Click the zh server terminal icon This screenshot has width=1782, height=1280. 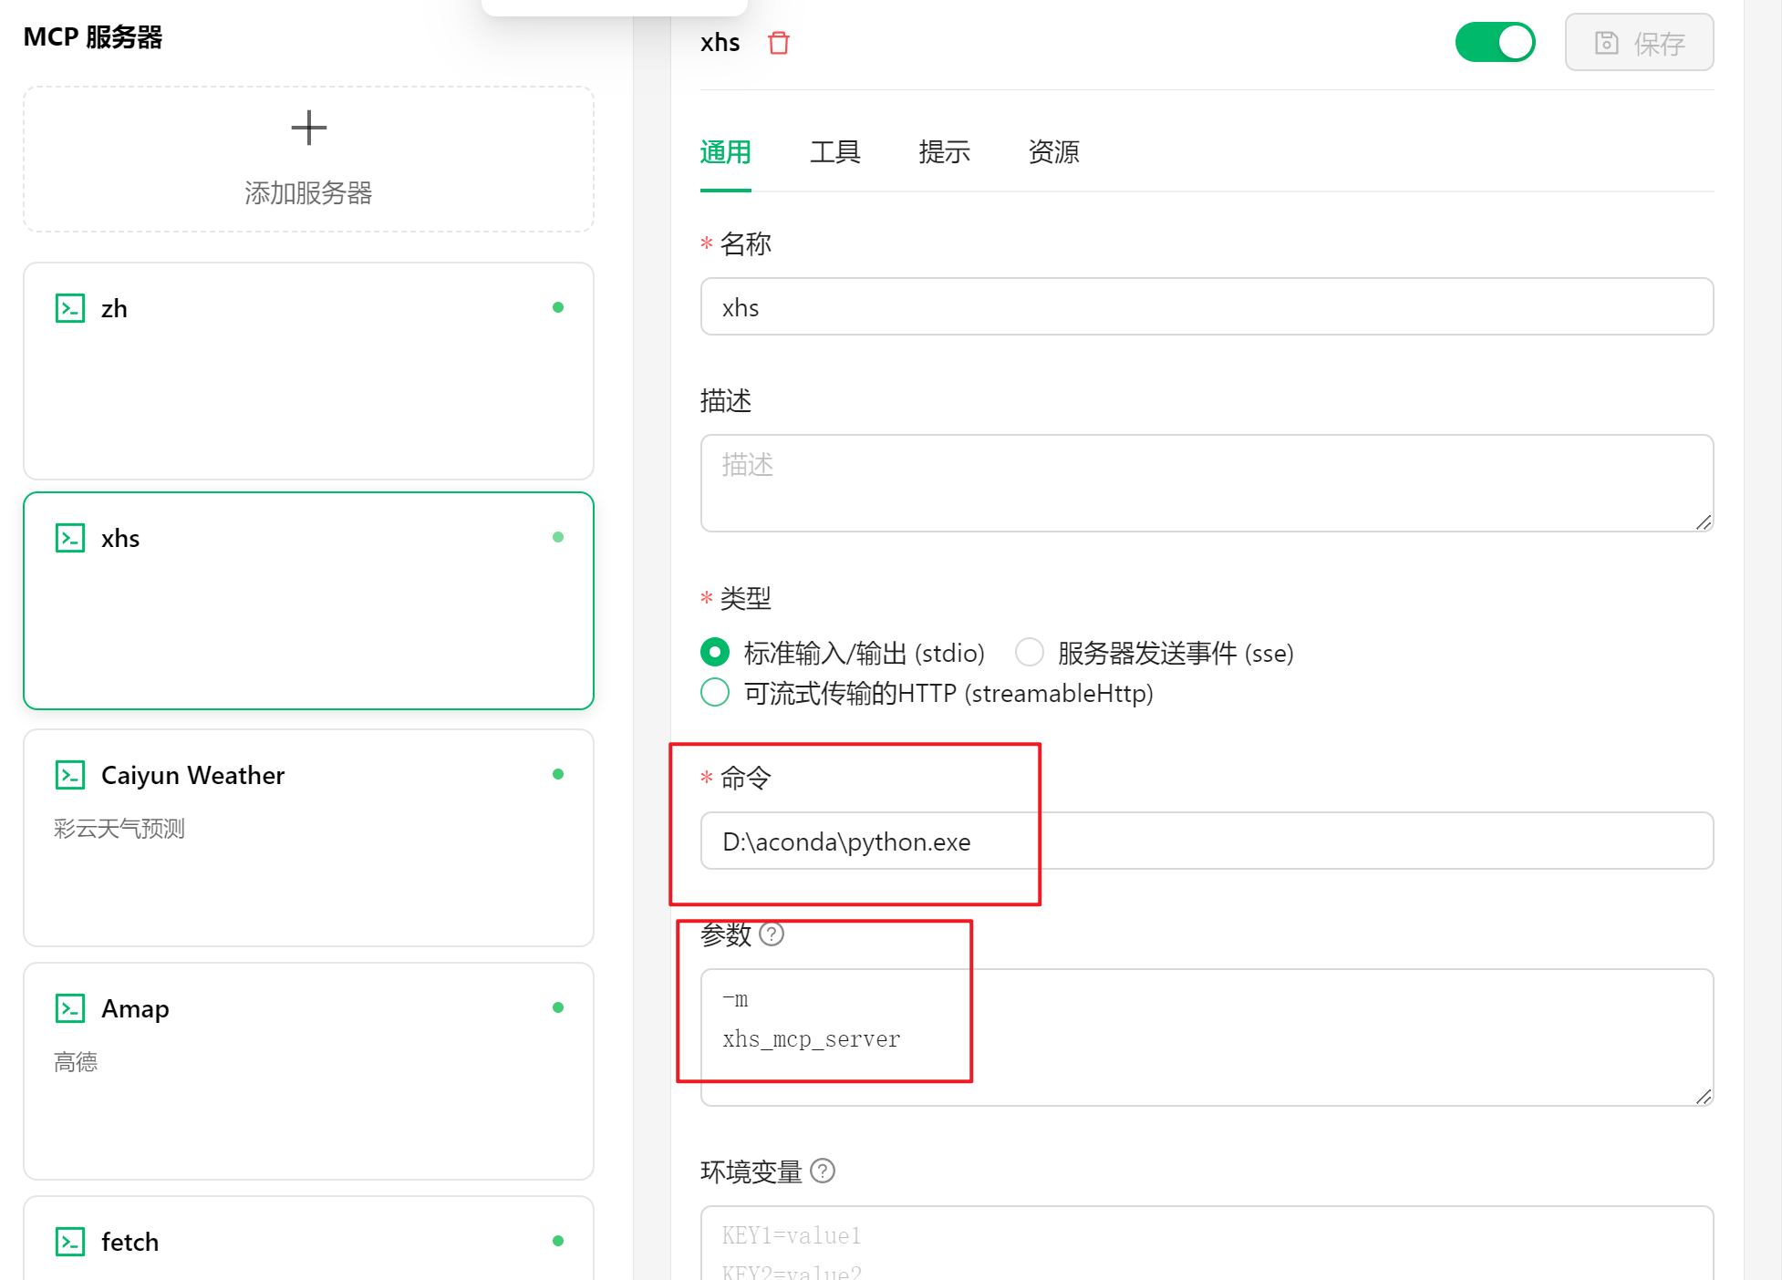70,308
